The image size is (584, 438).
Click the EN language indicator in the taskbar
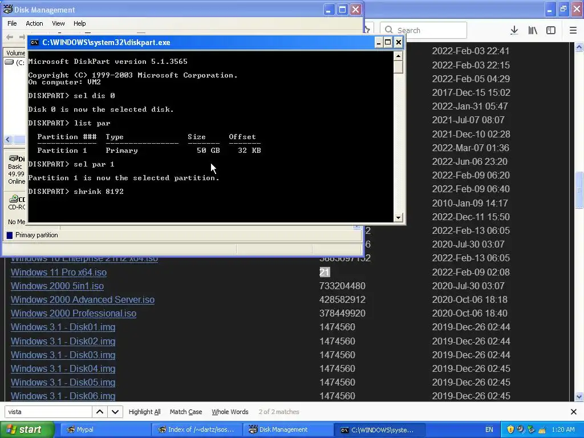[x=489, y=430]
